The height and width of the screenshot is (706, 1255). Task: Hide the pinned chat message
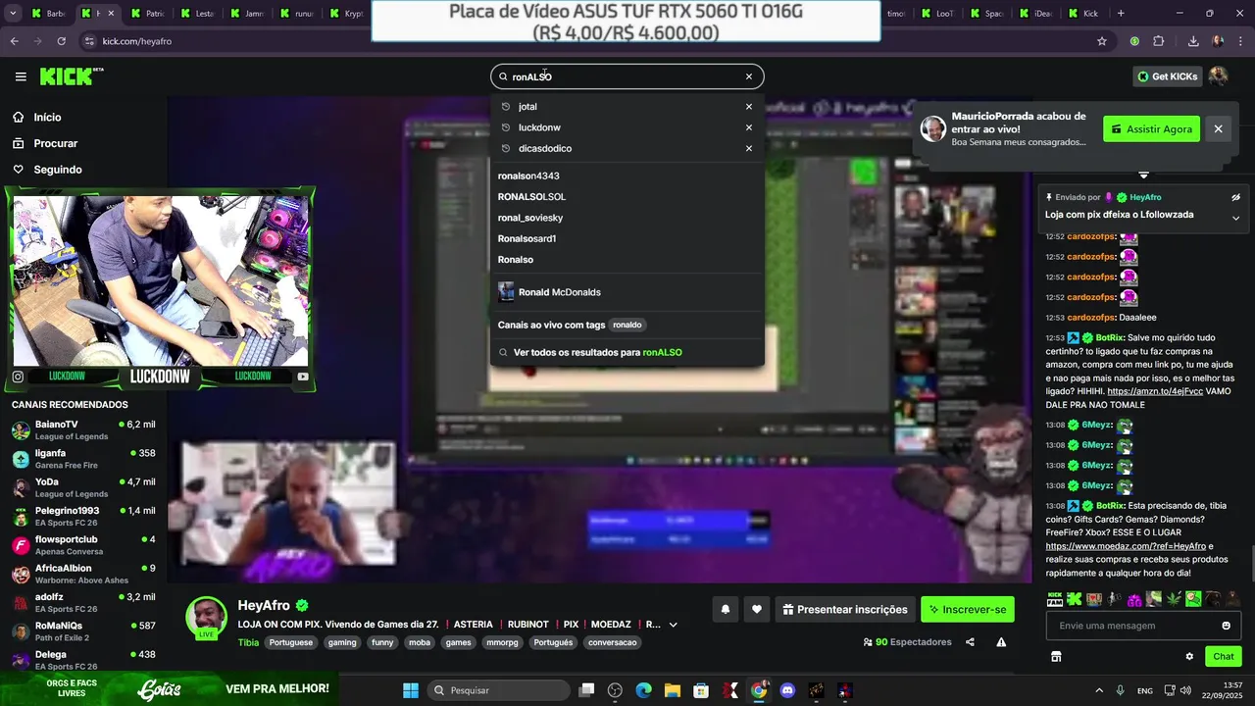point(1235,197)
